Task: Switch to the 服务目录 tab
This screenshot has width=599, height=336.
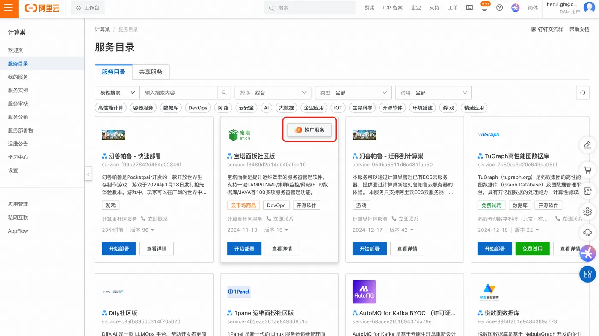Action: click(113, 72)
